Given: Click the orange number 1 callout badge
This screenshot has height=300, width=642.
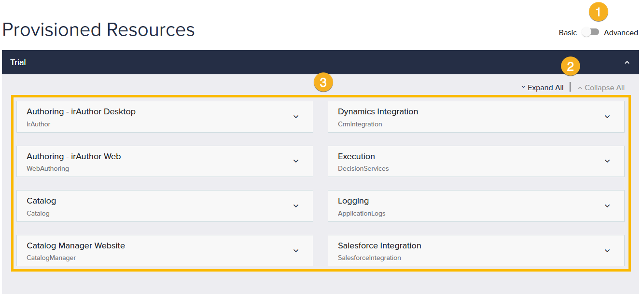Looking at the screenshot, I should [599, 13].
